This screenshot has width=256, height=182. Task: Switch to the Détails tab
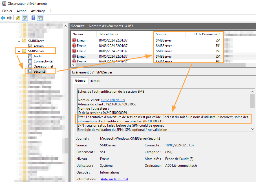94,81
